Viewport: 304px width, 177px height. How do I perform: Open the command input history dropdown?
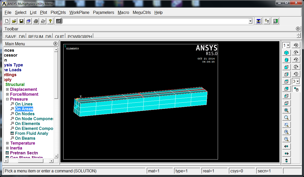coord(251,21)
